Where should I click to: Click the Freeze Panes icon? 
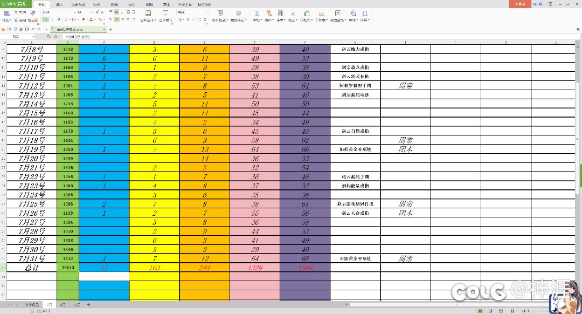[x=338, y=13]
